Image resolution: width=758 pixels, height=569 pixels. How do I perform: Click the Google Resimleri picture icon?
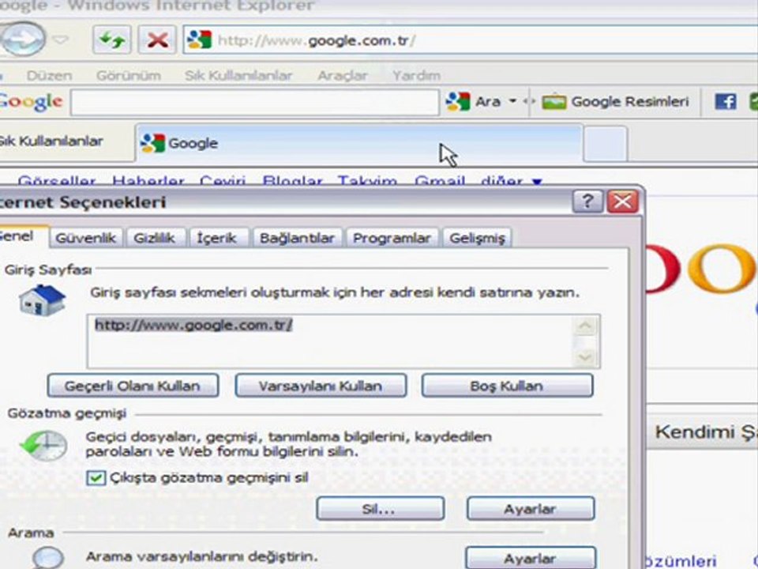point(554,102)
